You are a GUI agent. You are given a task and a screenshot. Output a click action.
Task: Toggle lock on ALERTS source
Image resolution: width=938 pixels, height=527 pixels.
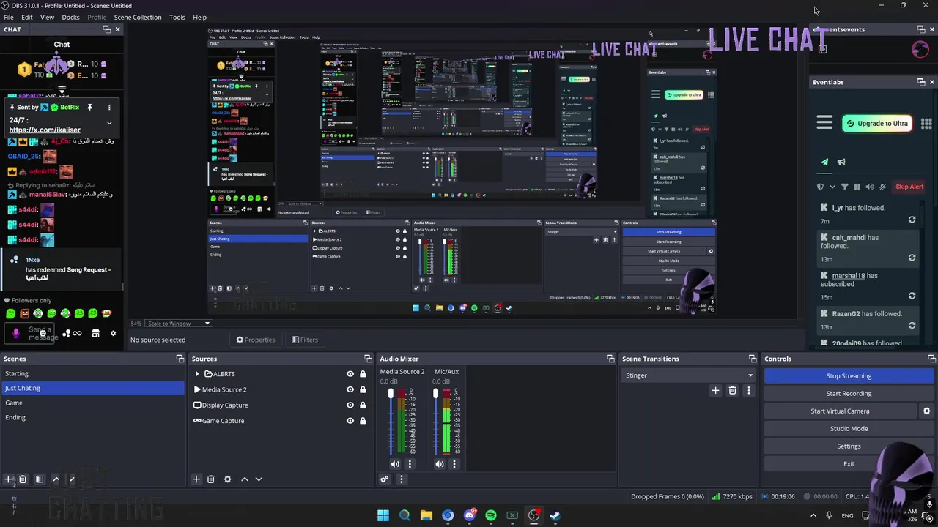pos(362,374)
